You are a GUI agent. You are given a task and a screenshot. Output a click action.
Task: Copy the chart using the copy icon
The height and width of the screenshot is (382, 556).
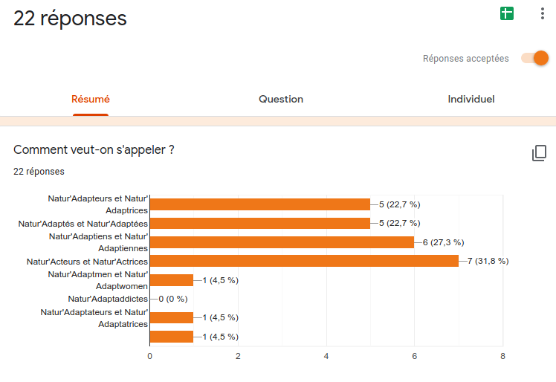coord(539,154)
